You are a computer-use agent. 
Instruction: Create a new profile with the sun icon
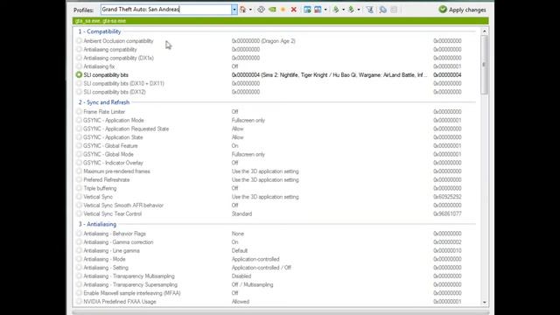point(283,10)
